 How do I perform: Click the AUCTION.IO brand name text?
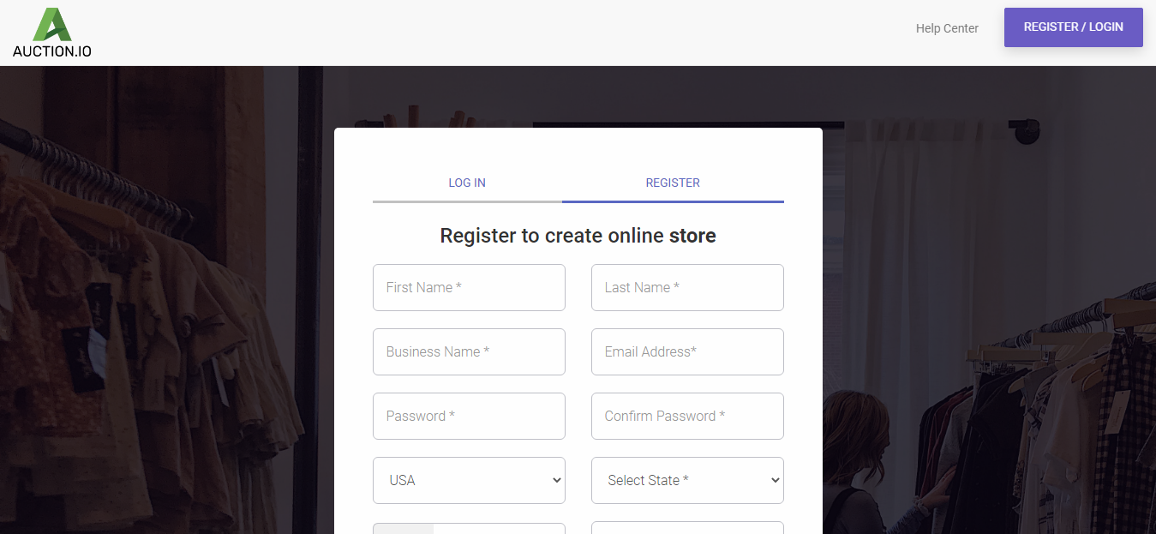pos(52,51)
